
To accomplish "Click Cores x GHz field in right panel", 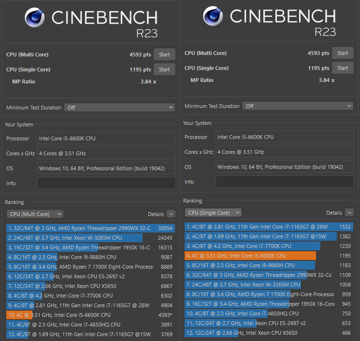I will tap(285, 152).
